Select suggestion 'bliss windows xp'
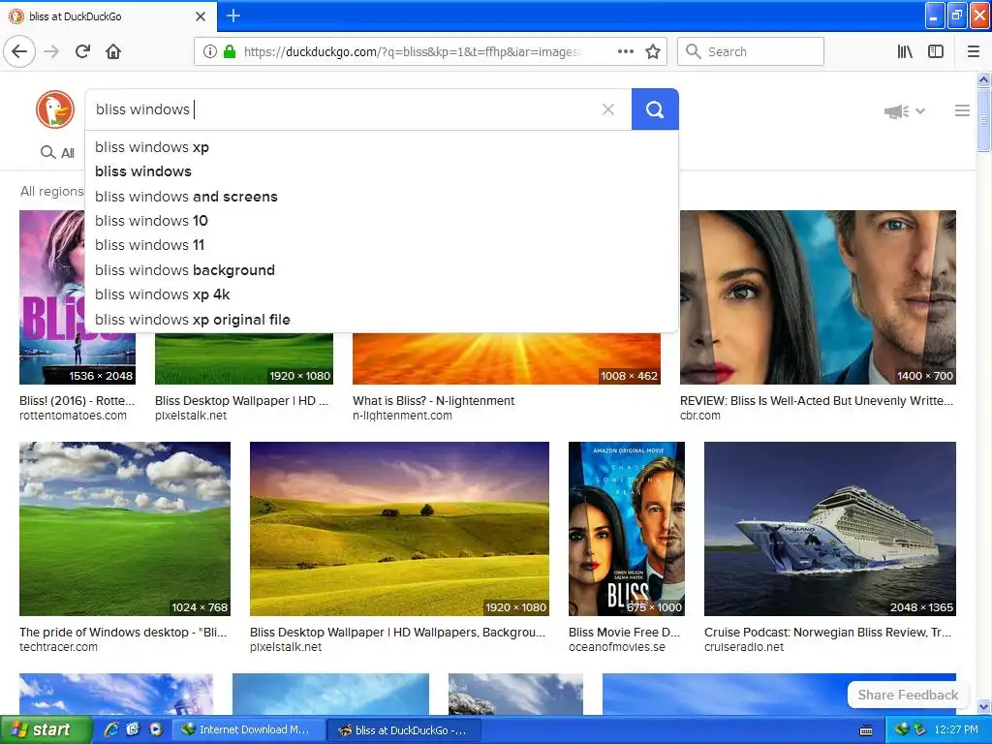992x744 pixels. (382, 147)
